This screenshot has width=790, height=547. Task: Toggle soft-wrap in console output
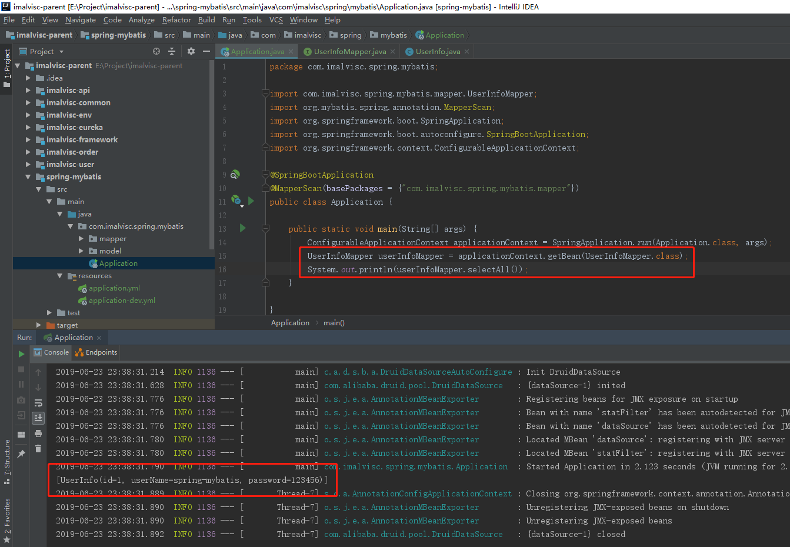point(38,403)
